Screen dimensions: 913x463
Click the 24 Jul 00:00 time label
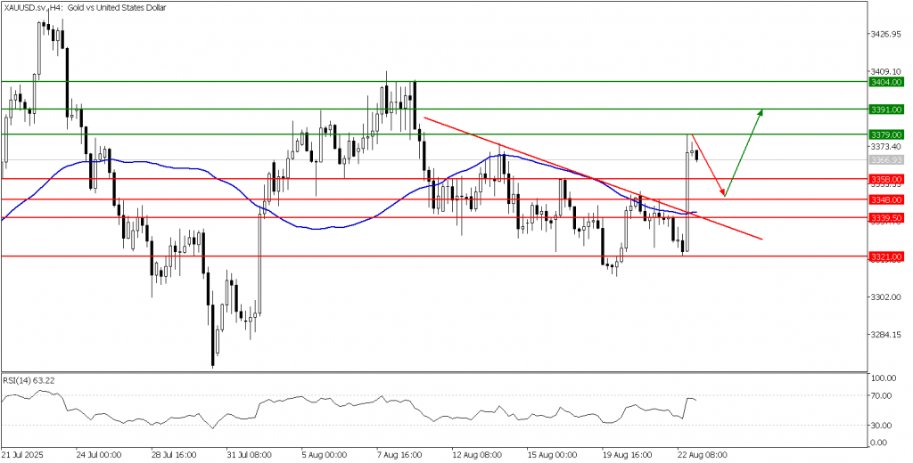[x=97, y=455]
